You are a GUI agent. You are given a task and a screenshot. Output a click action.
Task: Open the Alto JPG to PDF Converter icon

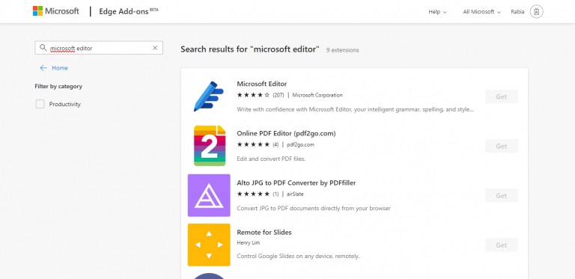[209, 195]
